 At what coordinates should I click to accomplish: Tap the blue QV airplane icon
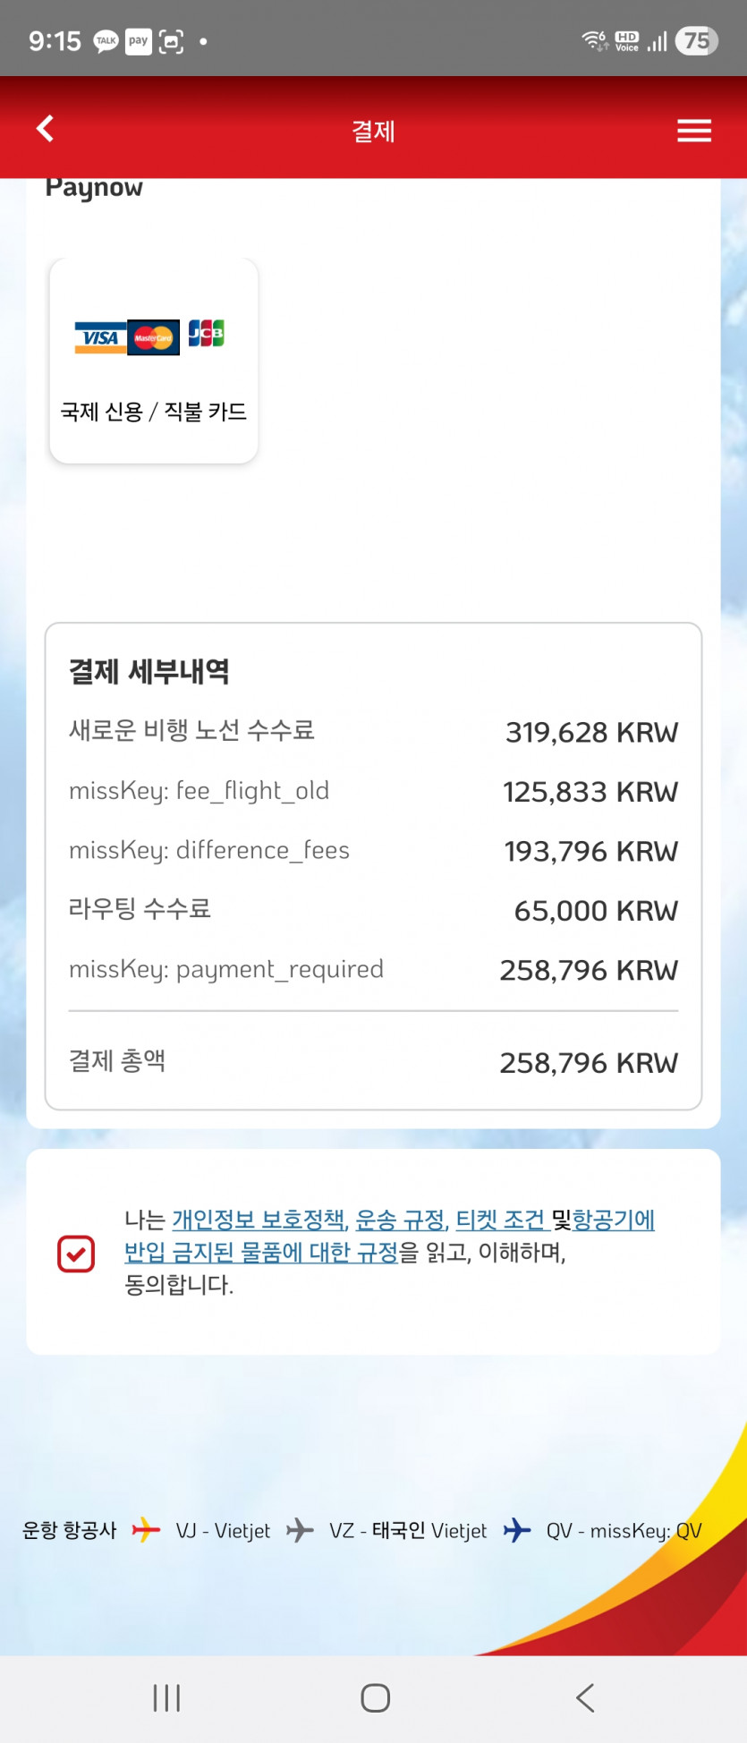click(x=517, y=1530)
